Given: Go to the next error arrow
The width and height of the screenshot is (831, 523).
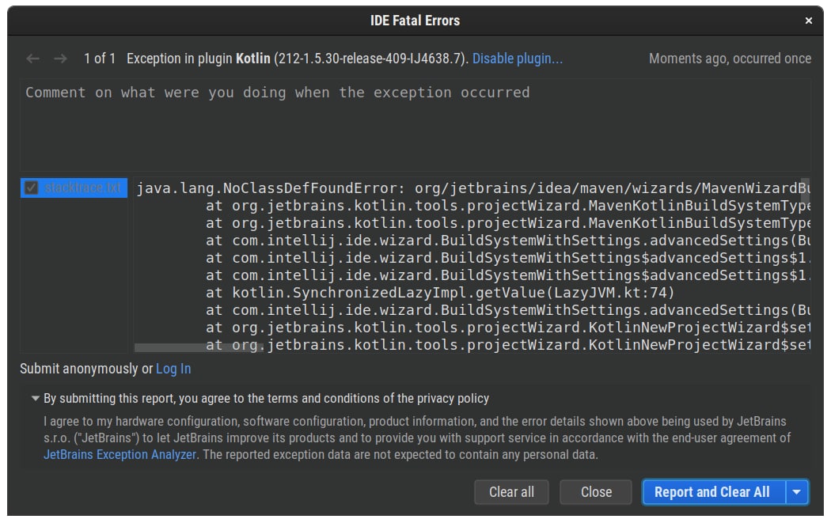Looking at the screenshot, I should coord(60,59).
